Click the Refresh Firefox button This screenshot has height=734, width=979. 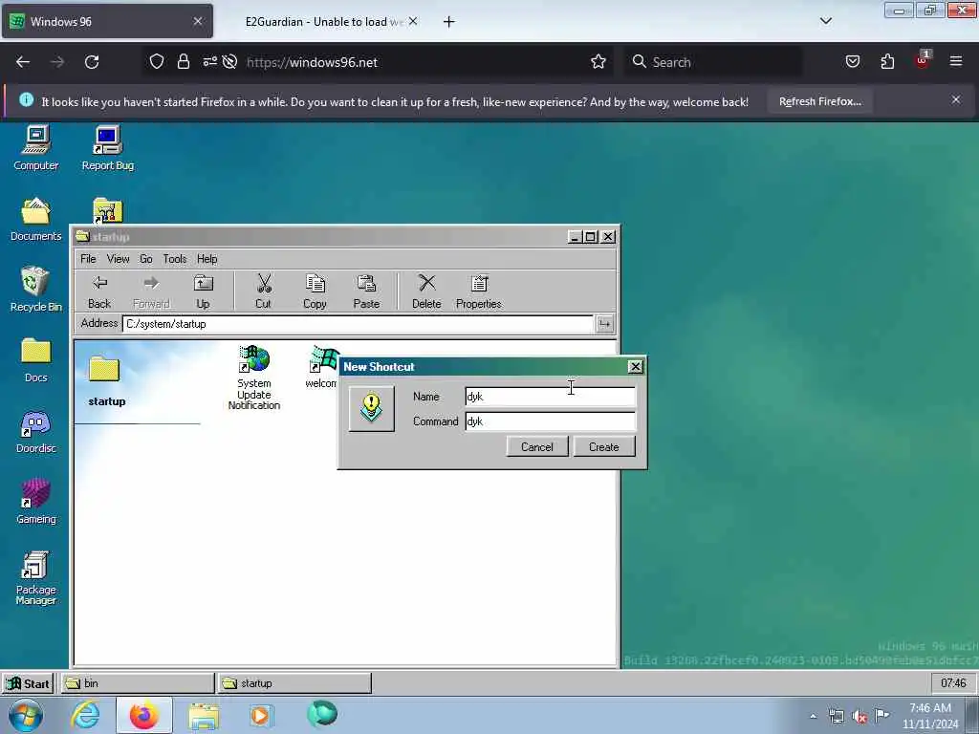[819, 101]
